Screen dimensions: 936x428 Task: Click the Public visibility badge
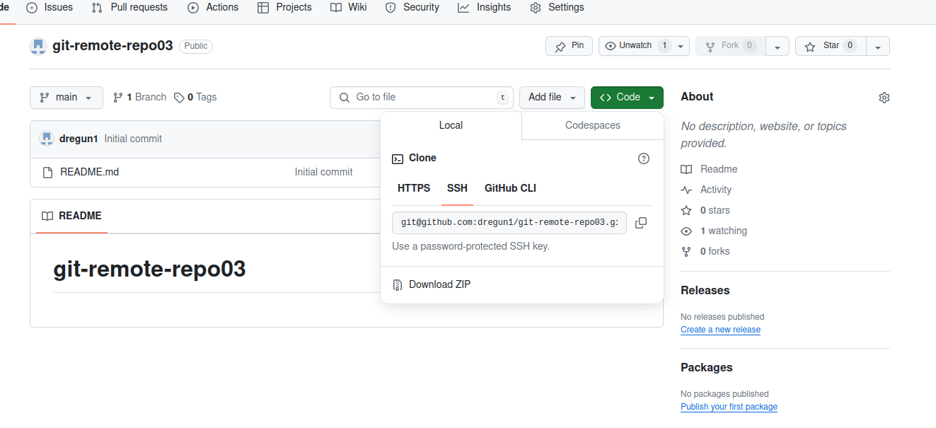pyautogui.click(x=196, y=46)
